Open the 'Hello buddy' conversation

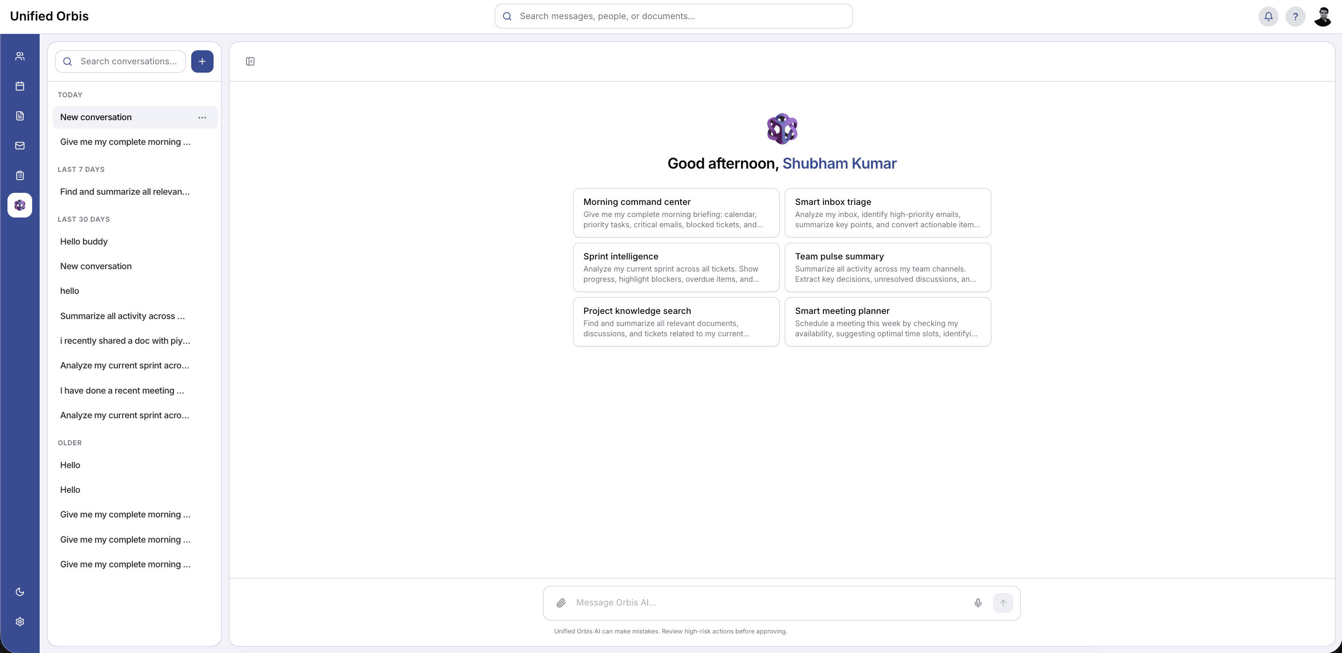[135, 241]
